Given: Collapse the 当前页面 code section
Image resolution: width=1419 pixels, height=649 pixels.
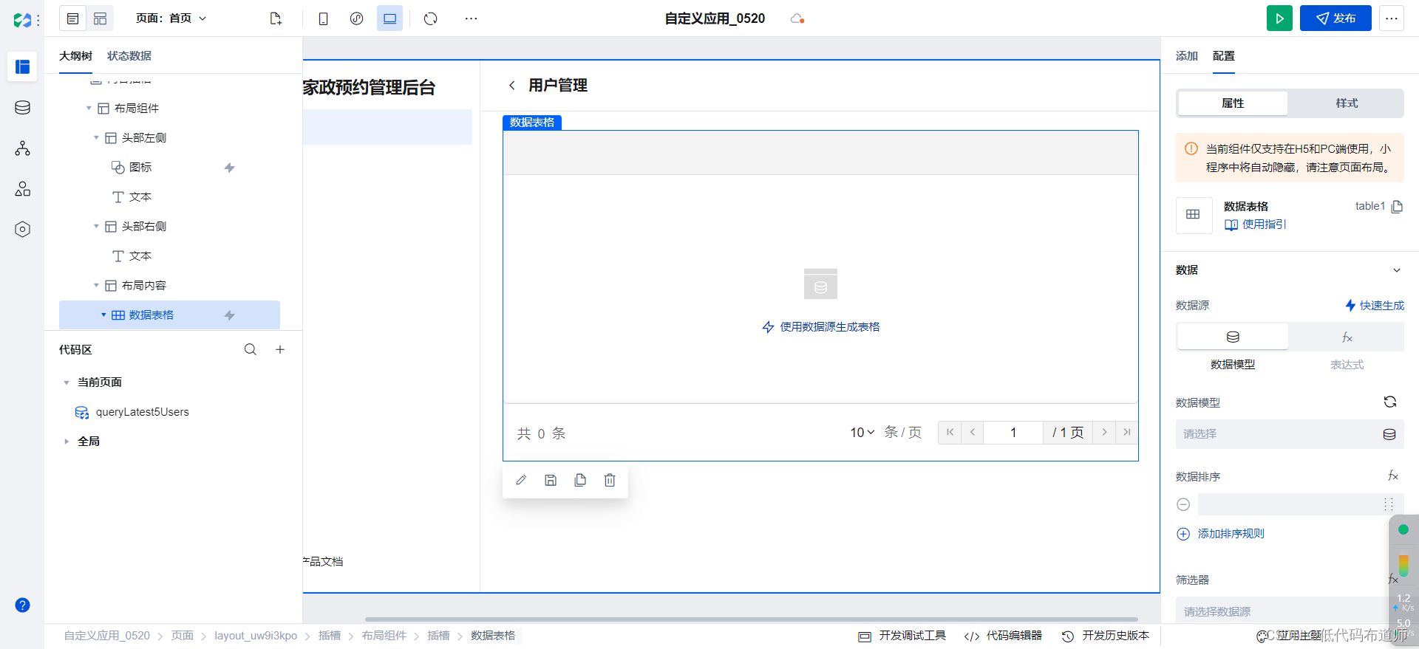Looking at the screenshot, I should (67, 382).
